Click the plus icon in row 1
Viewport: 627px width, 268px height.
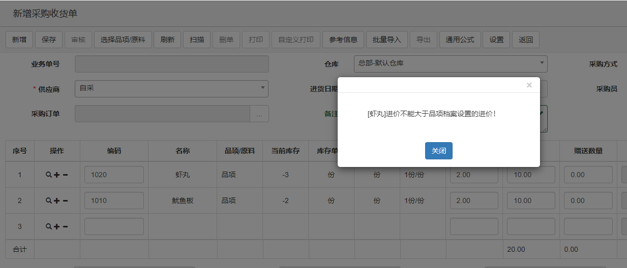[x=57, y=175]
